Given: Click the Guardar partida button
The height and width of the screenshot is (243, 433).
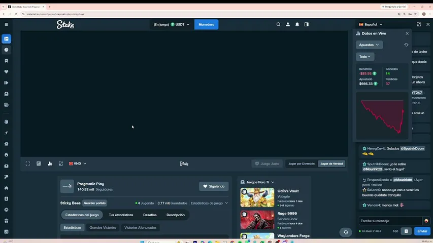Looking at the screenshot, I should (x=95, y=203).
